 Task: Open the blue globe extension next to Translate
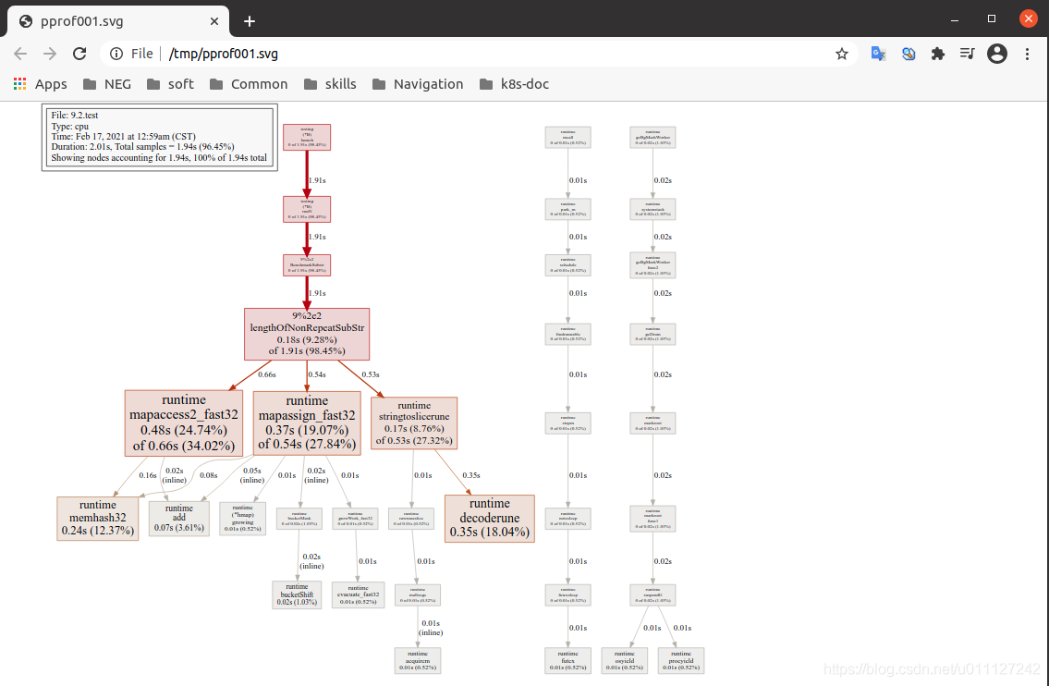tap(909, 54)
